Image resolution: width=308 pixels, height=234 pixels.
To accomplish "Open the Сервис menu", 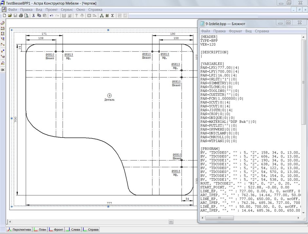I will 67,10.
